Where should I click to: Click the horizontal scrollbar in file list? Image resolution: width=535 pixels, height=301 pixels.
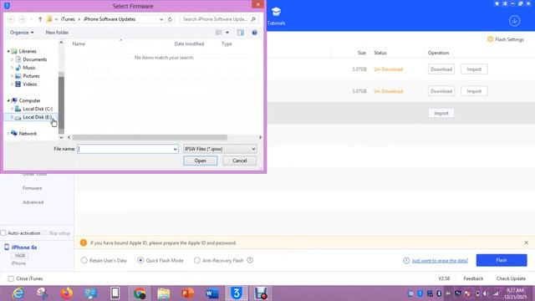point(150,137)
